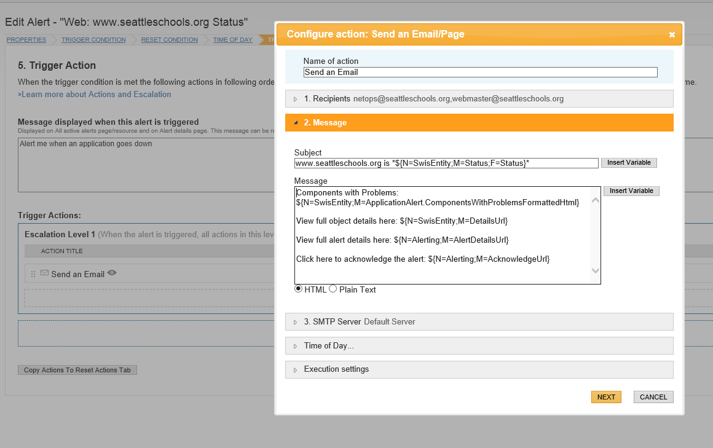Select the Plain Text radio button
This screenshot has width=713, height=448.
(333, 289)
